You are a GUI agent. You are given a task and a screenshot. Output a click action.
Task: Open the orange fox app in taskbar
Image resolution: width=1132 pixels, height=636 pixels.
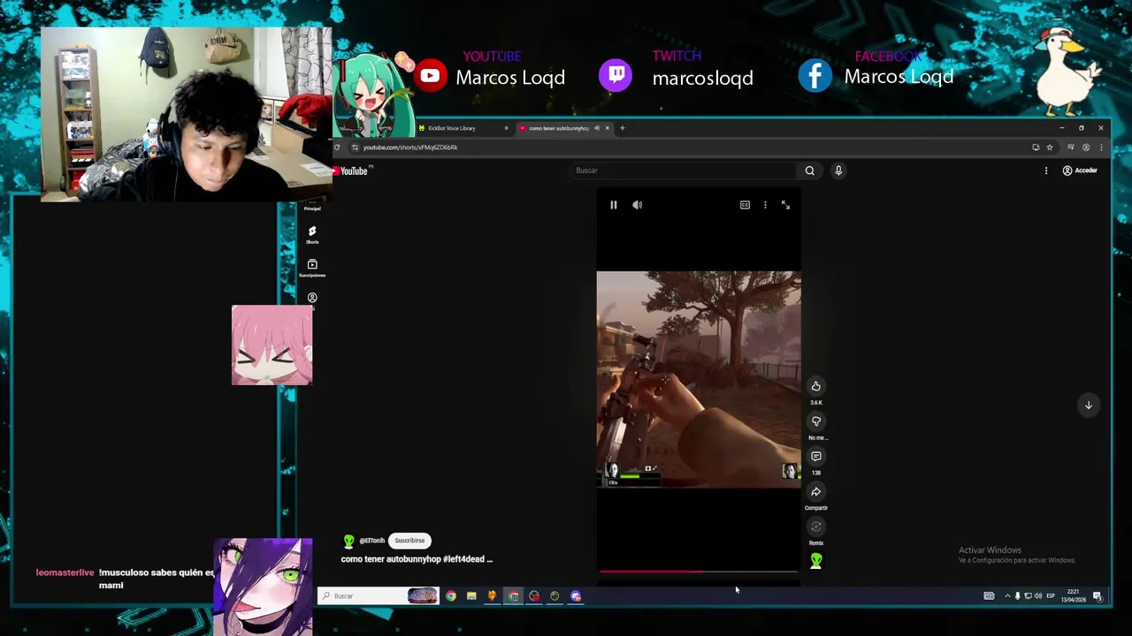point(492,596)
